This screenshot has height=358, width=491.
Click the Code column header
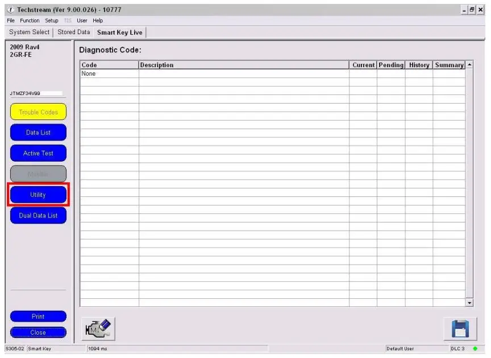[109, 65]
